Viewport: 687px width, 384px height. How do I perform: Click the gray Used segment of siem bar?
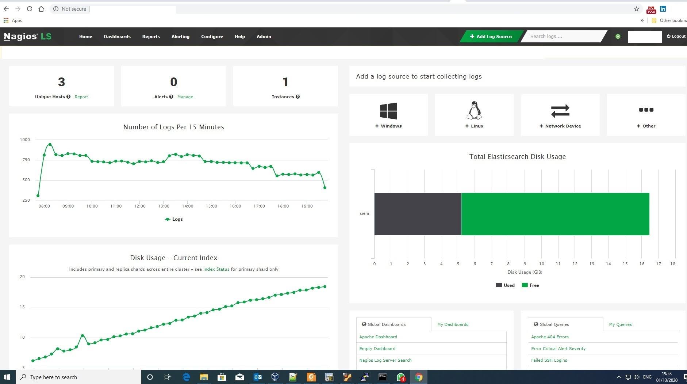418,214
